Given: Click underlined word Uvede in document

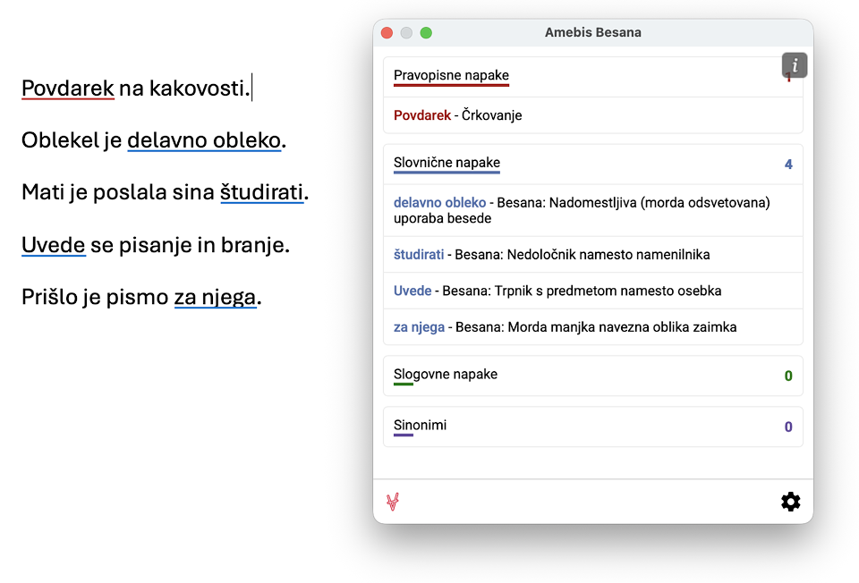Looking at the screenshot, I should tap(54, 245).
